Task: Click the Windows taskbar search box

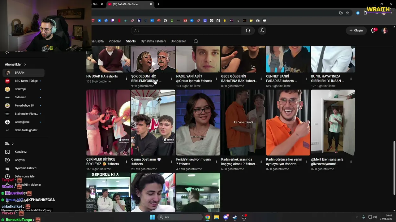Action: [x=180, y=217]
